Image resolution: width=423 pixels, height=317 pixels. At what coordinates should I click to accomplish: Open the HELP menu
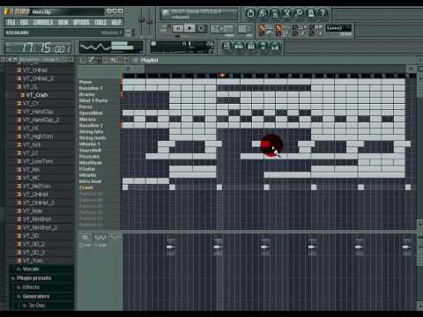[x=116, y=22]
